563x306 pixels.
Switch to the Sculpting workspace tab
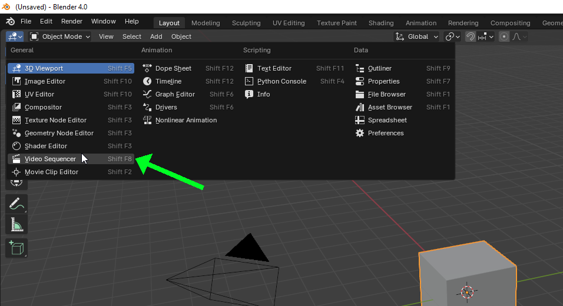[x=246, y=23]
